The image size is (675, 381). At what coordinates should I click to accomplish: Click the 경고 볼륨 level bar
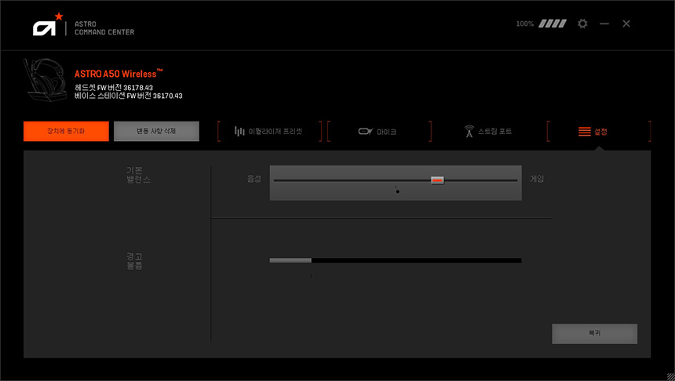coord(396,260)
